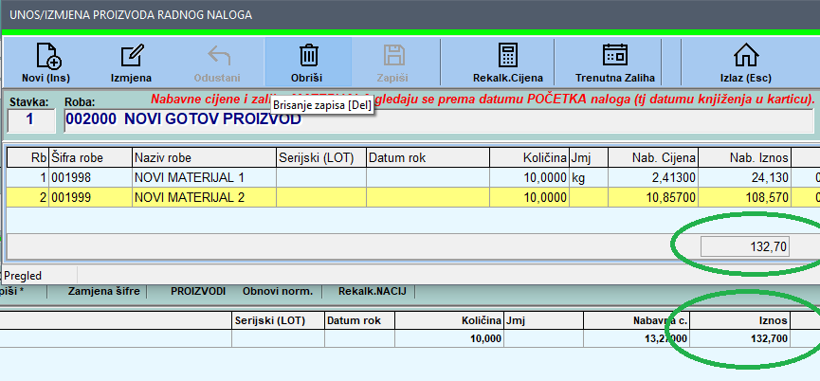Click the Obriši trash can icon
The image size is (820, 381).
click(x=308, y=55)
